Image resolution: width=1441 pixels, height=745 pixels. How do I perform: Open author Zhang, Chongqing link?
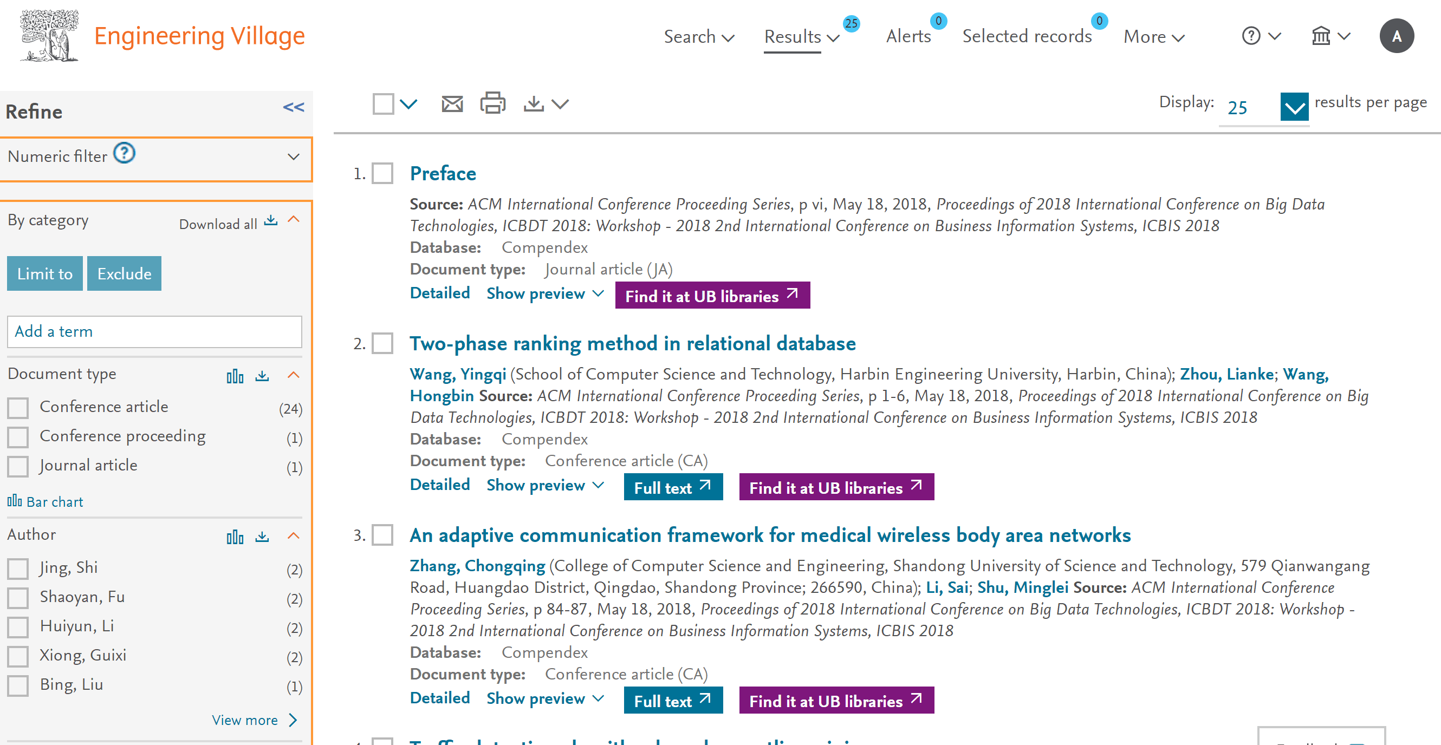tap(477, 566)
